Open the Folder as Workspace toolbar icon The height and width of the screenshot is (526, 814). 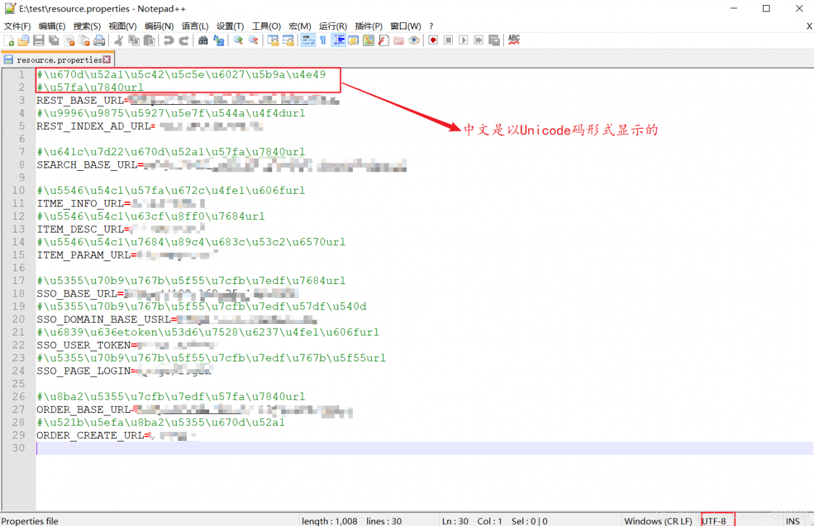[399, 41]
